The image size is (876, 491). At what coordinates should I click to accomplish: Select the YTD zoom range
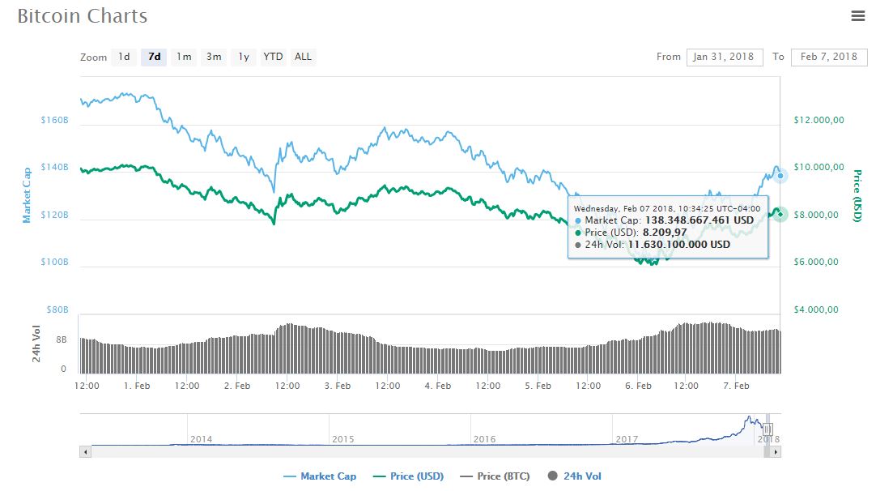click(x=273, y=57)
